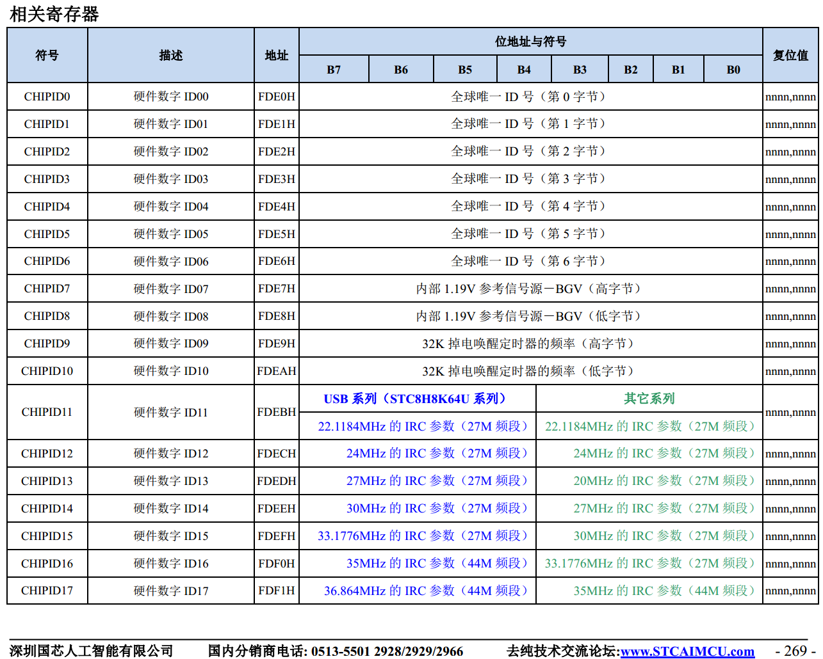Click the 地址 column header
This screenshot has height=659, width=823.
[x=277, y=56]
